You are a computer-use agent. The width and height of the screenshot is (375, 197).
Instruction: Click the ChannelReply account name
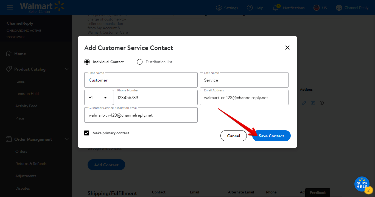pos(20,23)
